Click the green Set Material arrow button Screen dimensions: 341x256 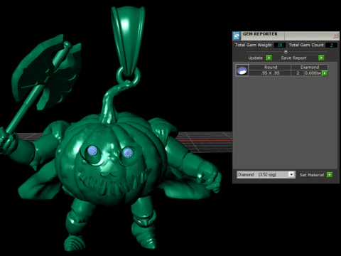pyautogui.click(x=330, y=175)
